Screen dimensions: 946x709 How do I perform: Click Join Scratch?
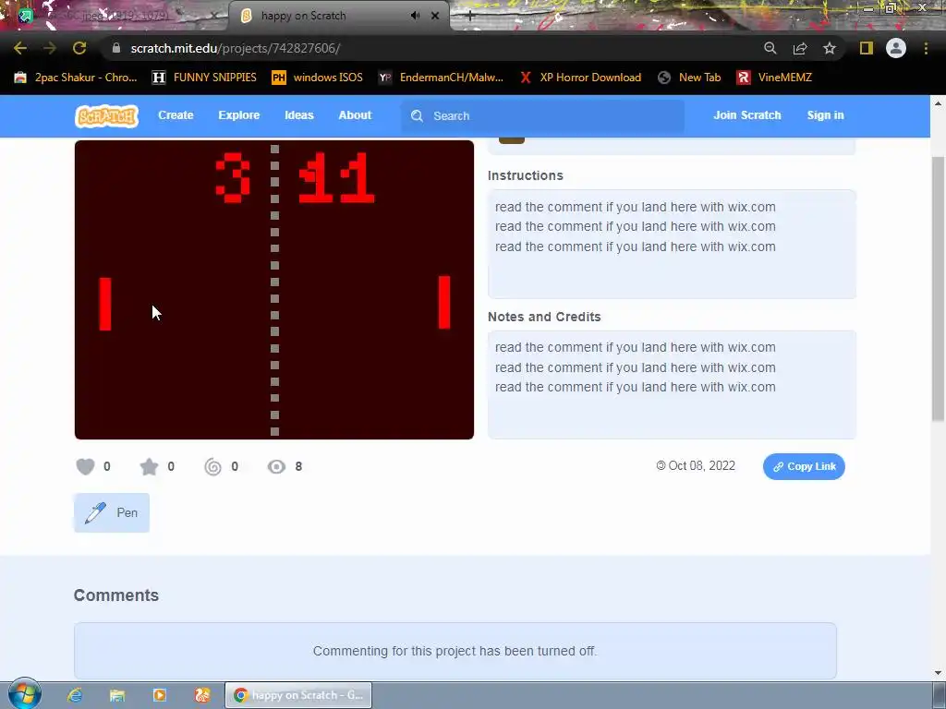[746, 115]
